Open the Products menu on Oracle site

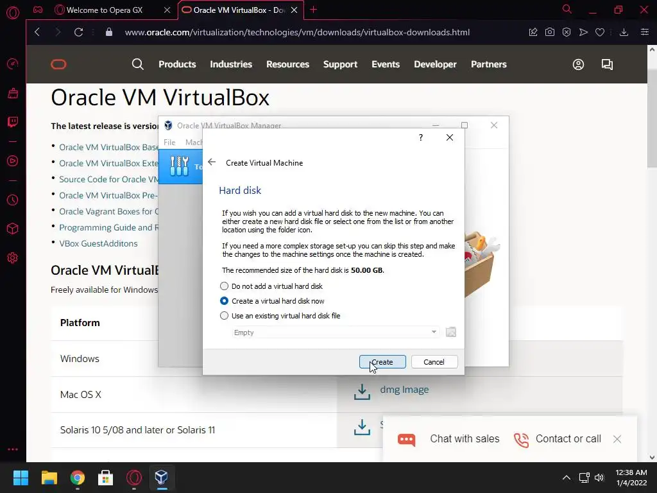177,64
